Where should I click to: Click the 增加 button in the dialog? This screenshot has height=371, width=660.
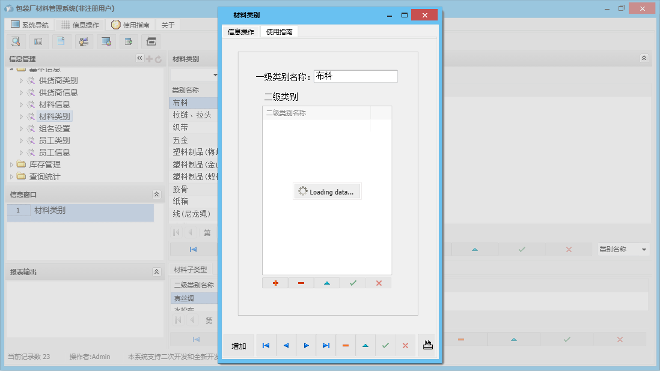[x=239, y=345]
